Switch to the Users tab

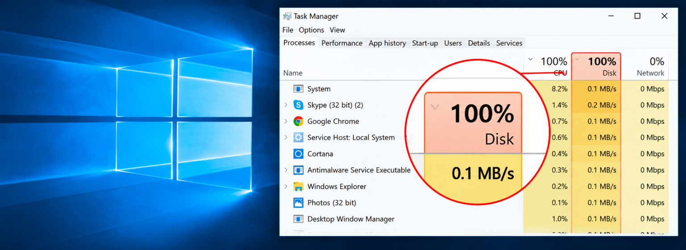pos(453,43)
